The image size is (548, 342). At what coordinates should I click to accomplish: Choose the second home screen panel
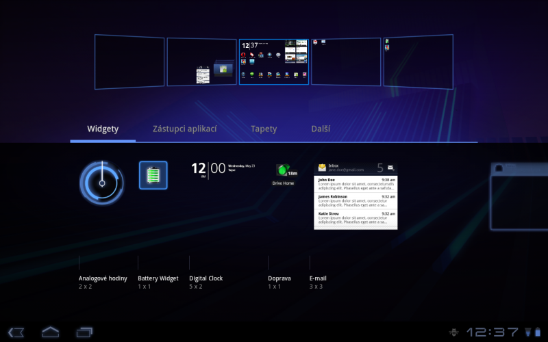tap(201, 62)
